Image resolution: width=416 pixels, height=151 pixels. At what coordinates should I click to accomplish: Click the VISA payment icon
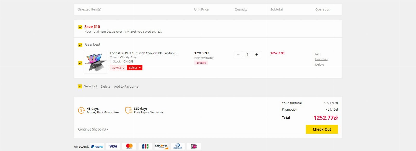point(113,146)
